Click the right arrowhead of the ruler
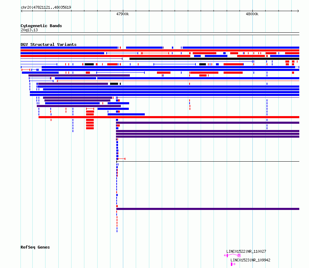 tap(298, 11)
